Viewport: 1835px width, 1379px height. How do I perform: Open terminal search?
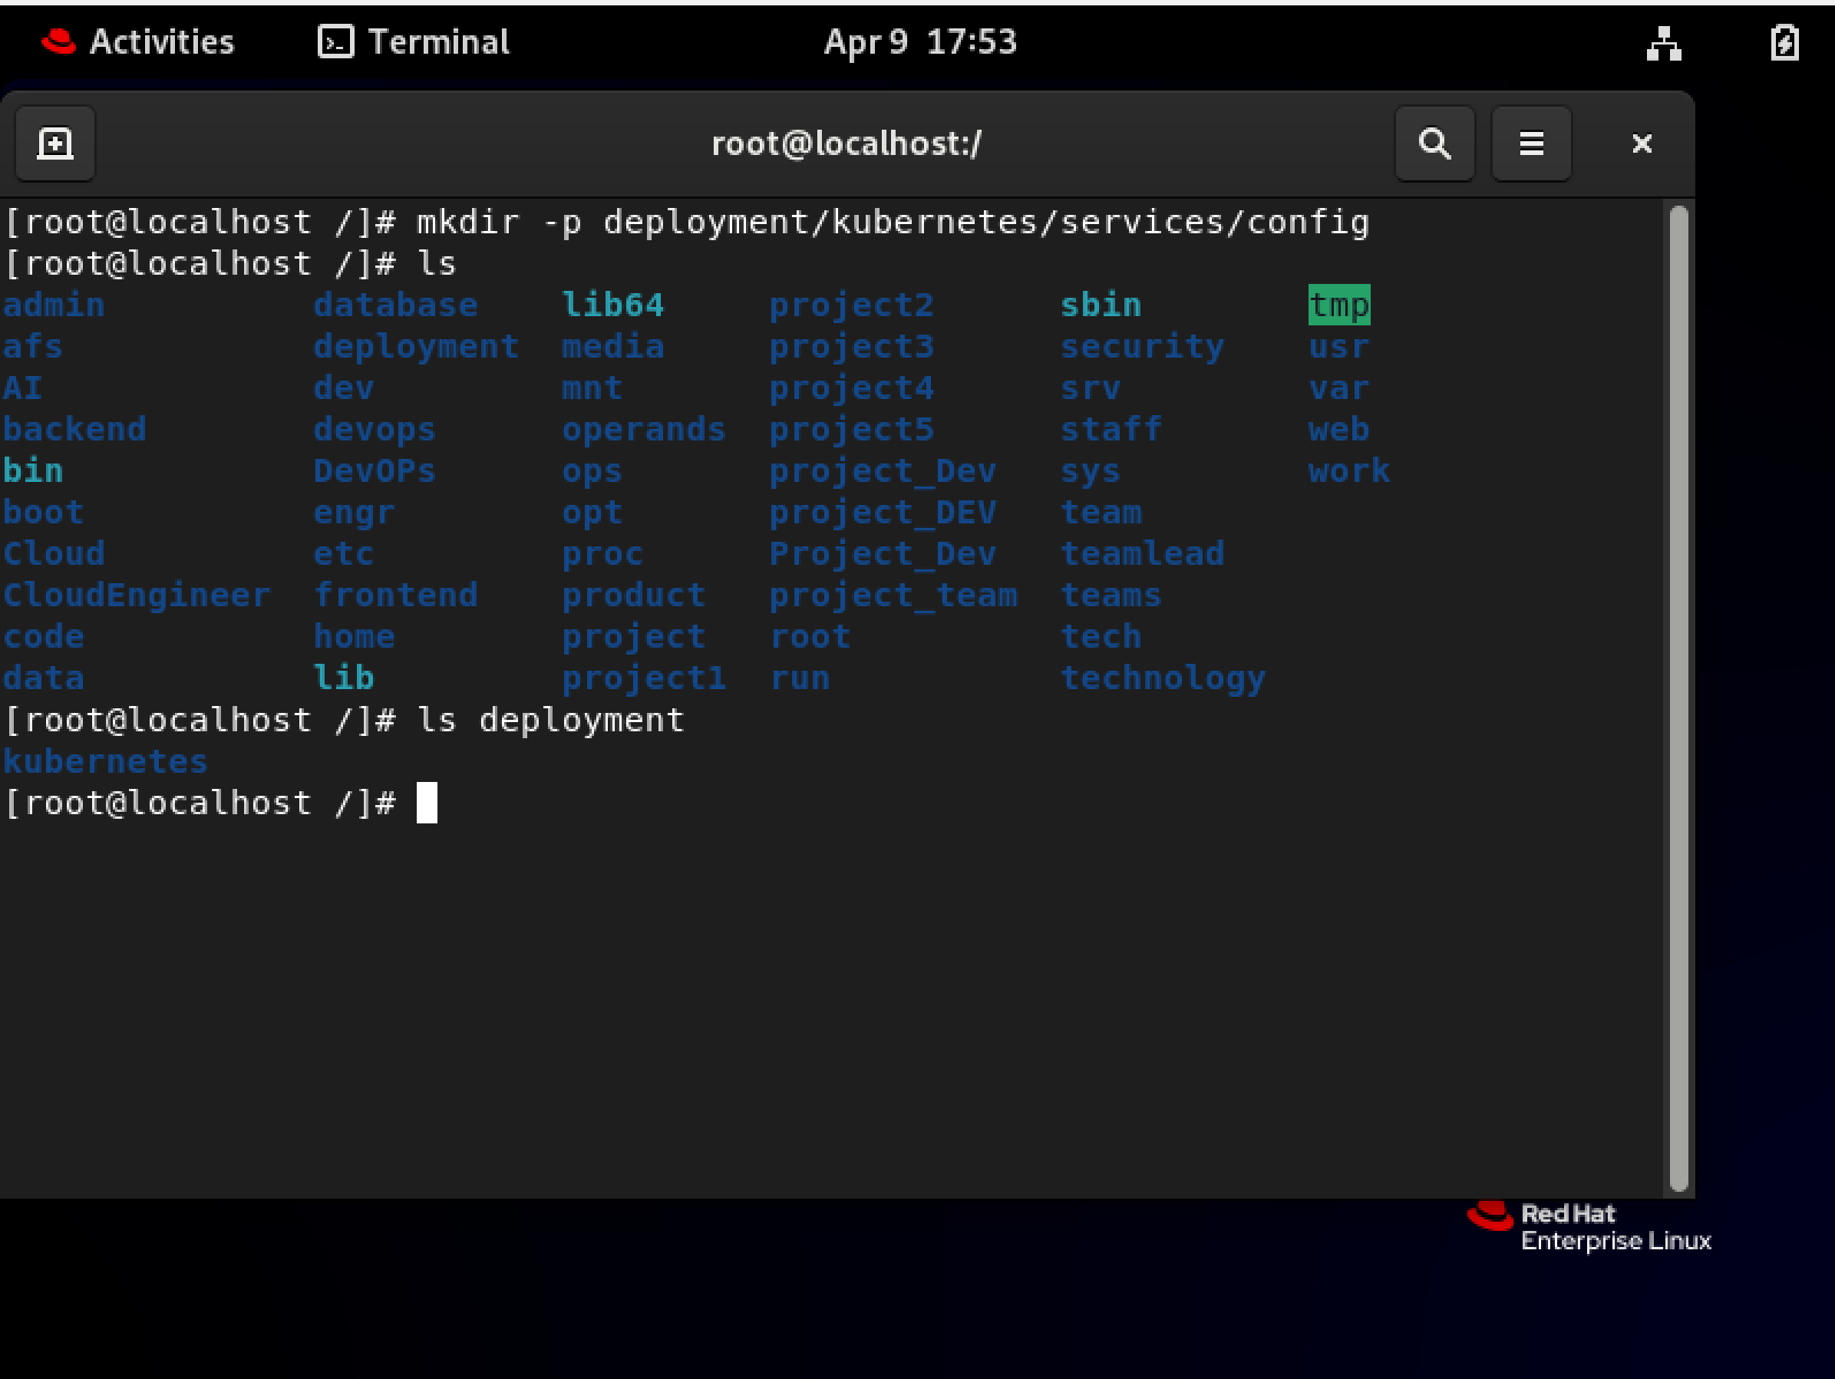[x=1434, y=144]
